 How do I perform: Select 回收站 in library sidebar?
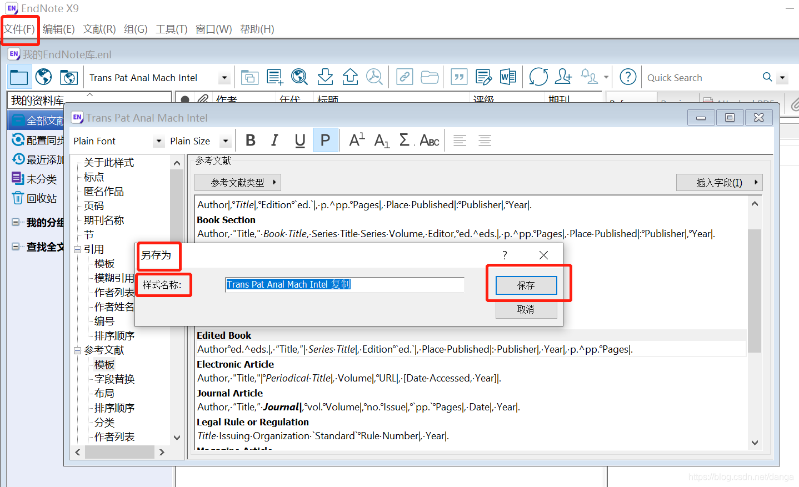(x=42, y=198)
